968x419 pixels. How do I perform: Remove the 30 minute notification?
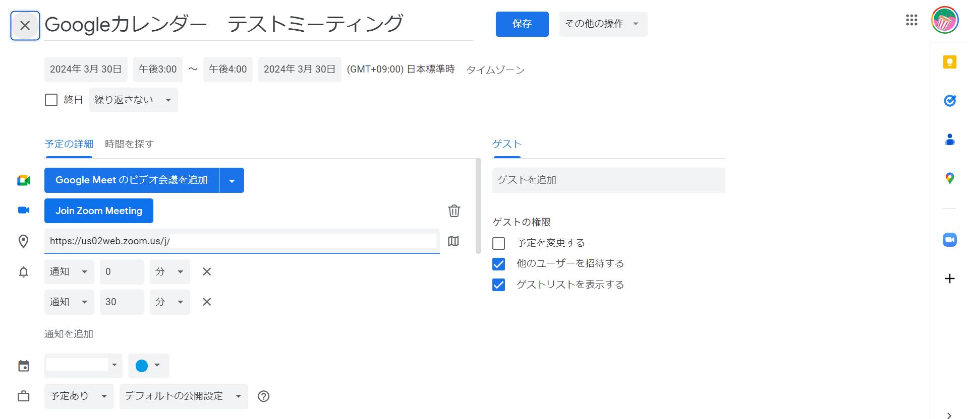click(x=207, y=302)
